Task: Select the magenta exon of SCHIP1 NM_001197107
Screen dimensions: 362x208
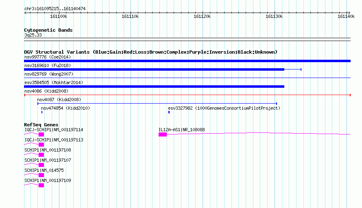Action: tap(41, 165)
